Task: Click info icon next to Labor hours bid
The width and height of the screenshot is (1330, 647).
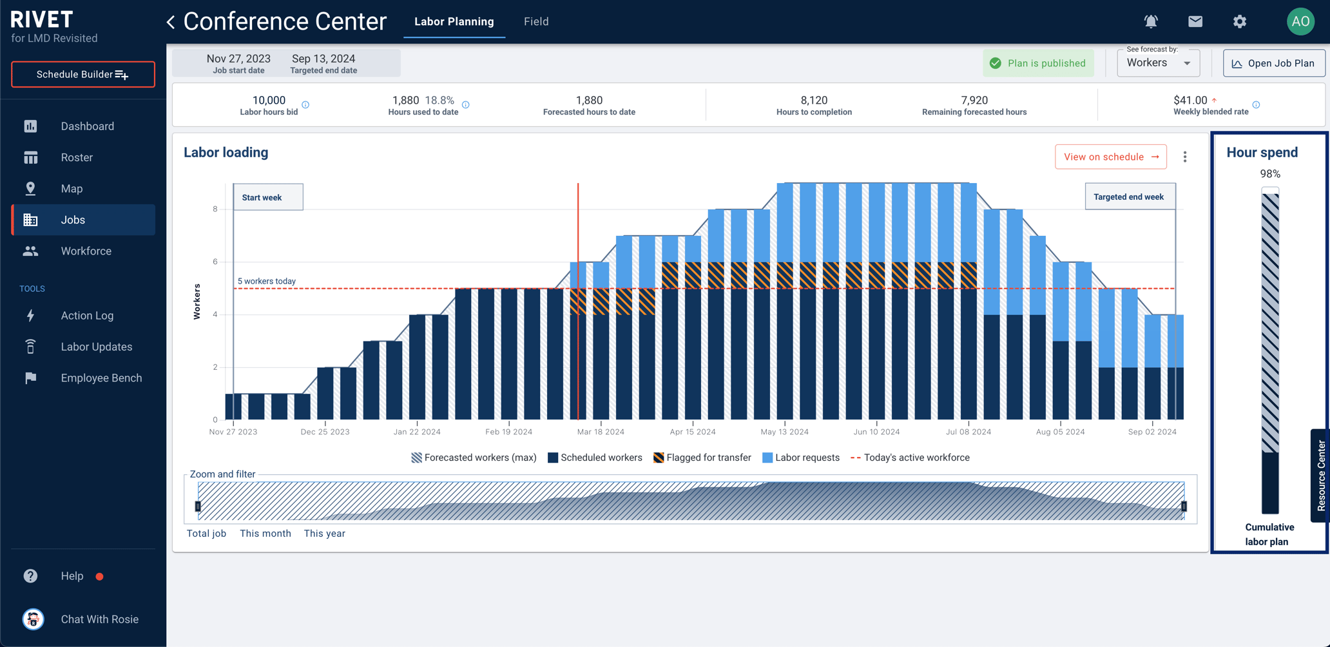Action: point(305,104)
